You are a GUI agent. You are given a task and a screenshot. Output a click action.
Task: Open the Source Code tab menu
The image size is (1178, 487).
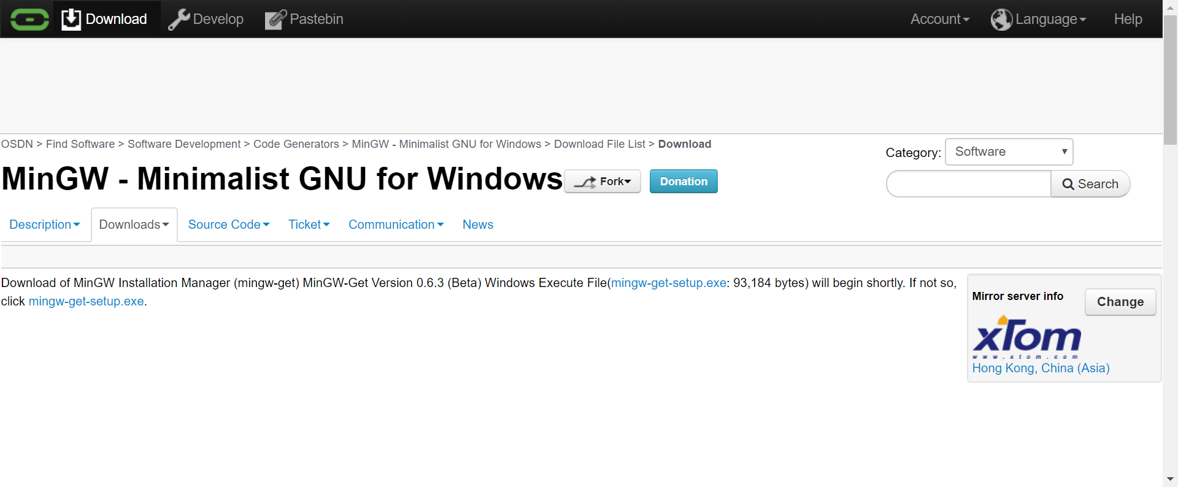pyautogui.click(x=228, y=224)
